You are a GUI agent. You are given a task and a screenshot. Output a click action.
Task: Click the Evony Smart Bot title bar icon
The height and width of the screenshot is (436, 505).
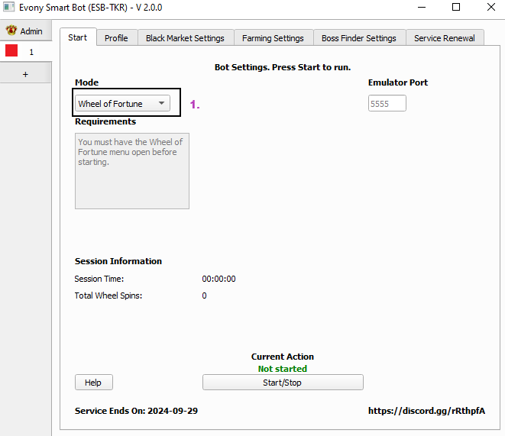[x=8, y=7]
